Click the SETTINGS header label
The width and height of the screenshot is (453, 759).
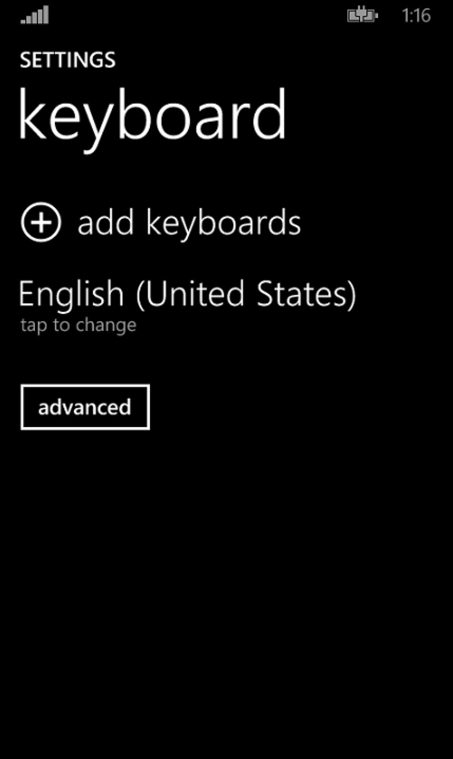pyautogui.click(x=68, y=60)
